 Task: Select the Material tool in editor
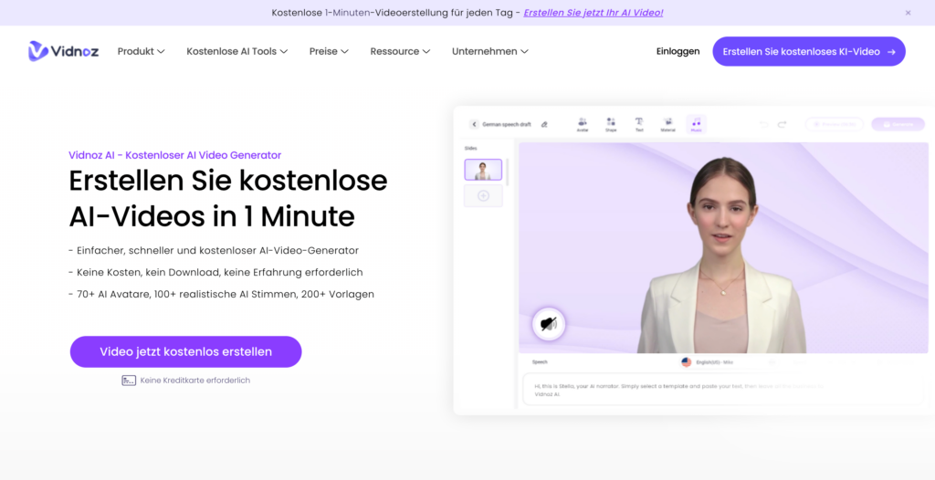coord(667,124)
